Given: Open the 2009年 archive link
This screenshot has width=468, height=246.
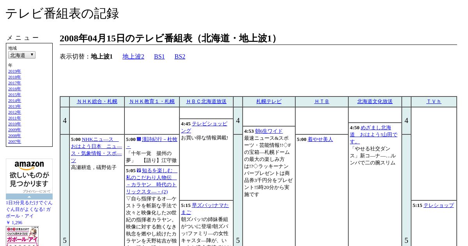Looking at the screenshot, I should click(14, 130).
